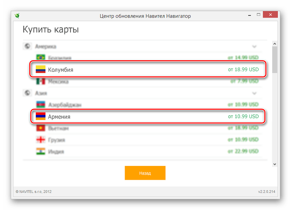Click the globe icon beside Америка
291x210 pixels.
27,46
